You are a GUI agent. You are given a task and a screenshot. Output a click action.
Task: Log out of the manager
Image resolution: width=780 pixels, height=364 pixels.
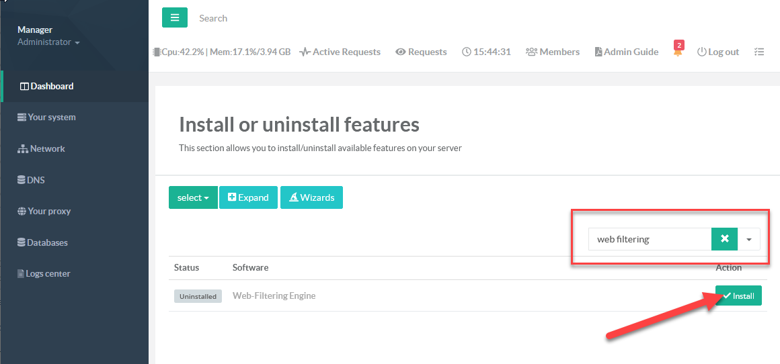pyautogui.click(x=718, y=52)
